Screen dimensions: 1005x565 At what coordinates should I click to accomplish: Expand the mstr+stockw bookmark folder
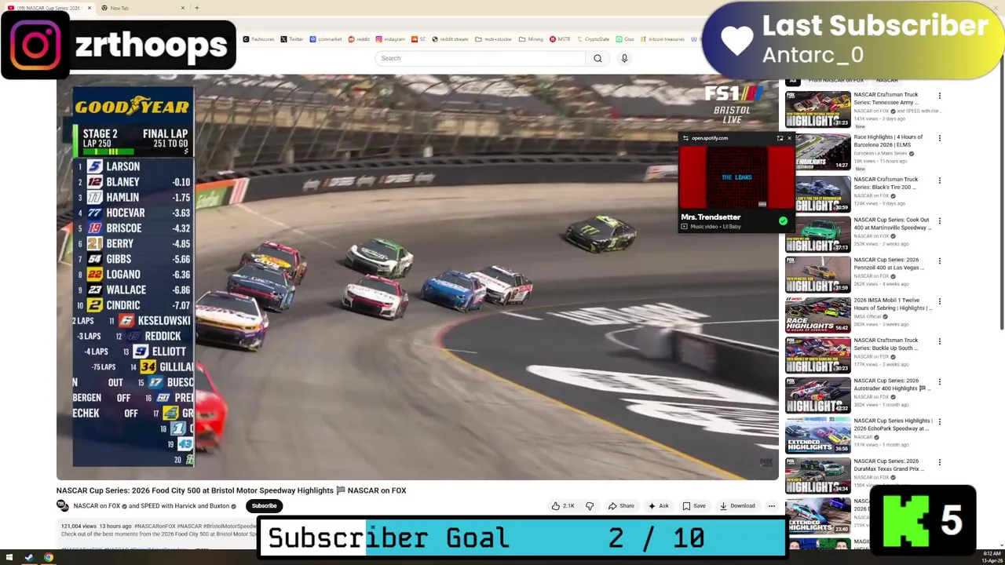495,39
